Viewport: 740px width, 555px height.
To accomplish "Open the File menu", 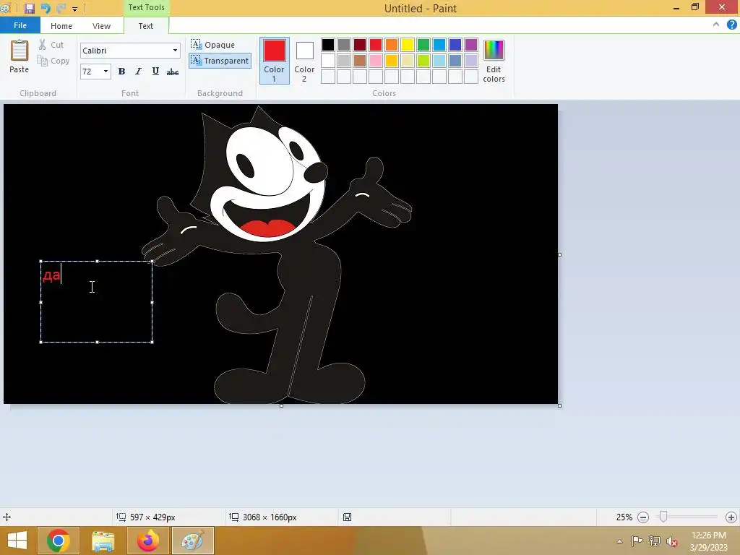I will (20, 25).
